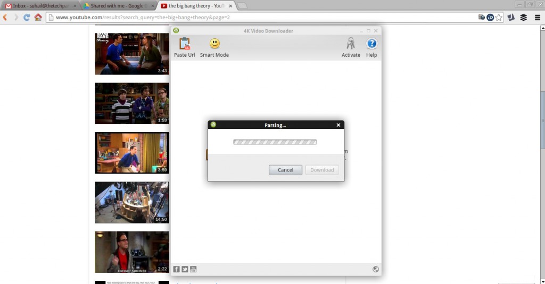Bookmark this page with the star icon
Screen dimensions: 545x284
coord(499,18)
